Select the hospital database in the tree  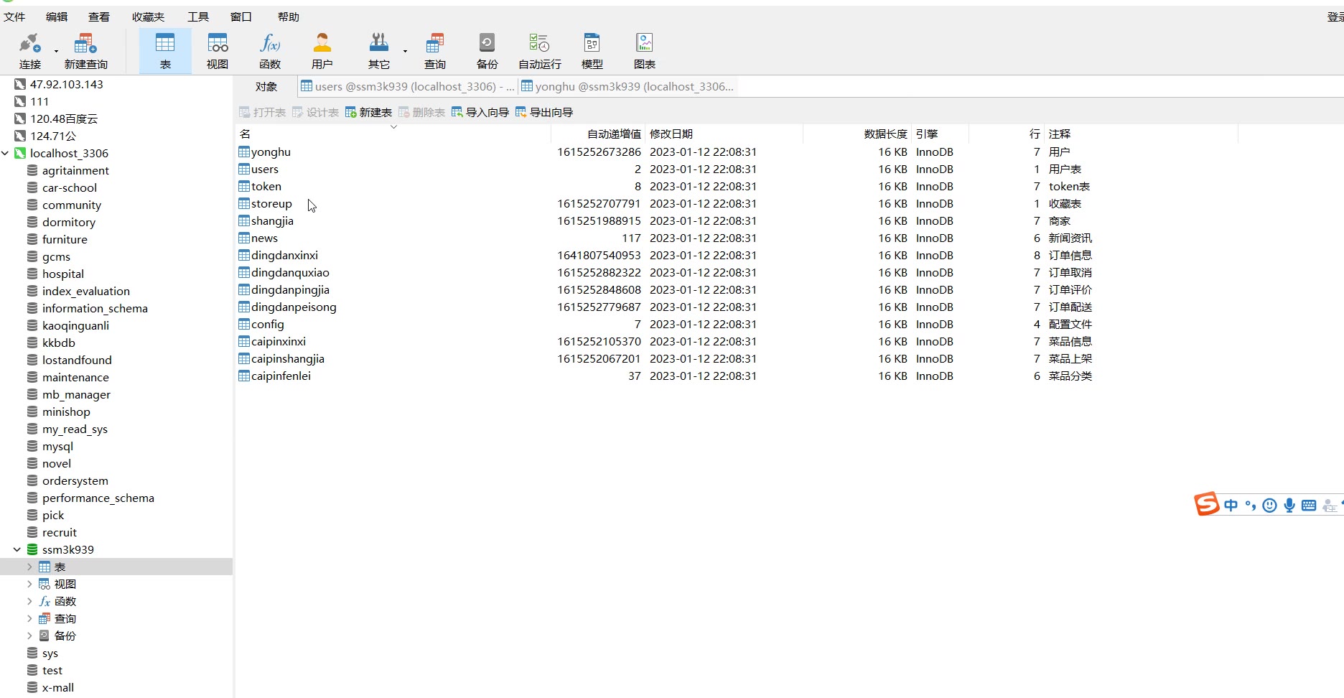[62, 274]
